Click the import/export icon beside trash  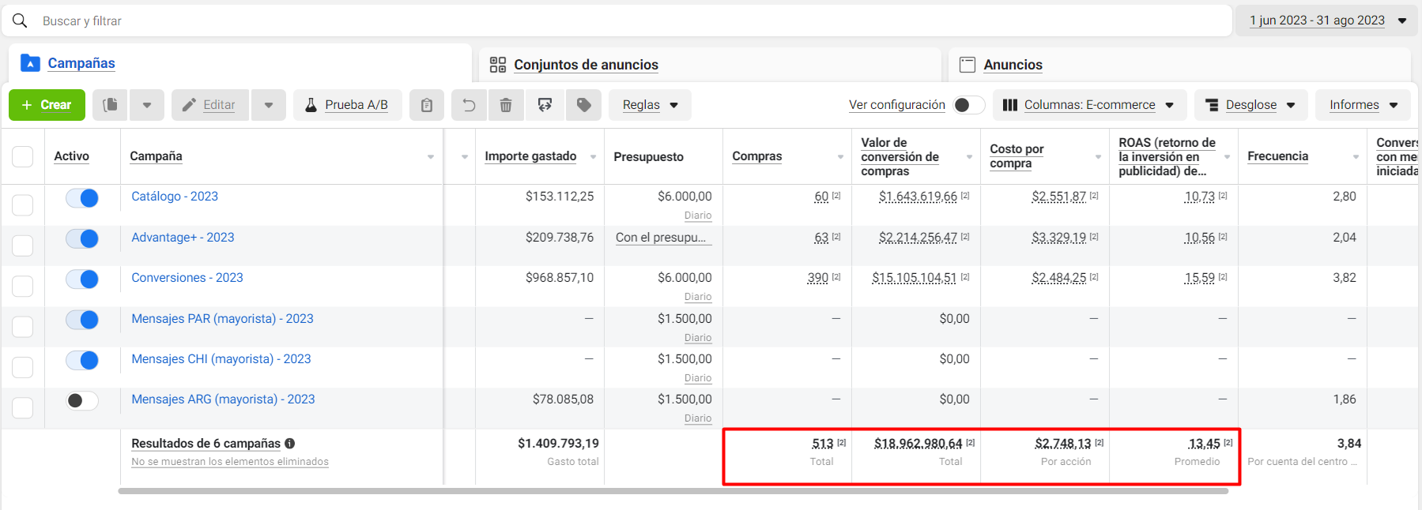[x=545, y=105]
